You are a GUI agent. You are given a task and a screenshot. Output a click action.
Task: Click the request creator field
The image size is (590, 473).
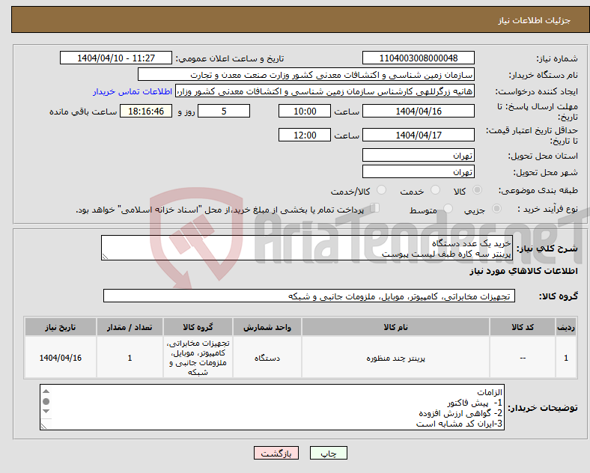(325, 91)
